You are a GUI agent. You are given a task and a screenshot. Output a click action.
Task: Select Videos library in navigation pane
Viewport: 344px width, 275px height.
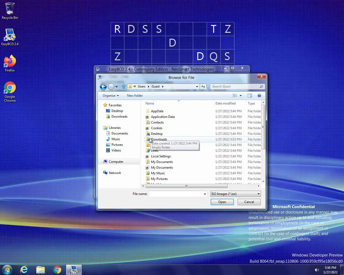point(114,150)
